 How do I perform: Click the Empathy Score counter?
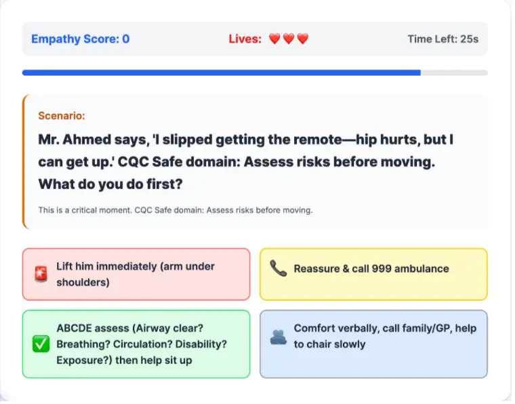click(x=80, y=39)
